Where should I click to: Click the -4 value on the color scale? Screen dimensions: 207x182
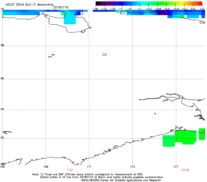pos(130,9)
